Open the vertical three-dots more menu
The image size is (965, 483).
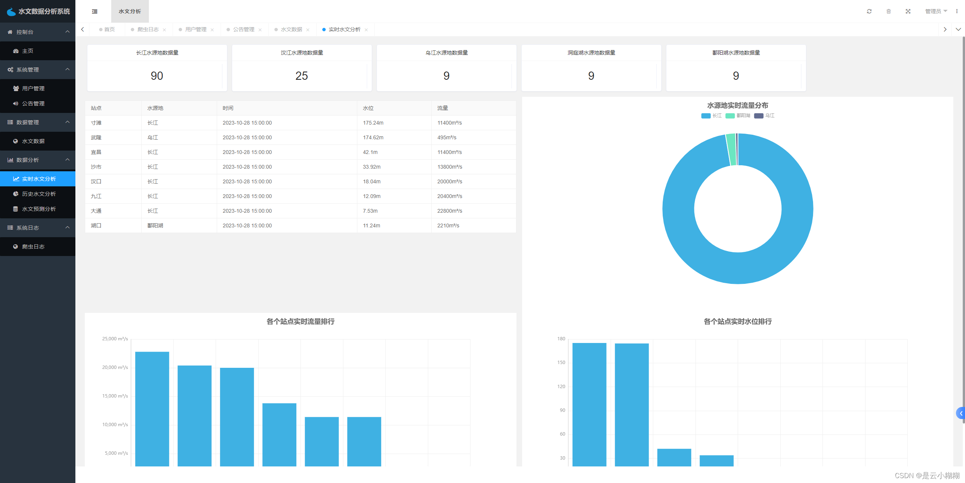click(x=957, y=11)
